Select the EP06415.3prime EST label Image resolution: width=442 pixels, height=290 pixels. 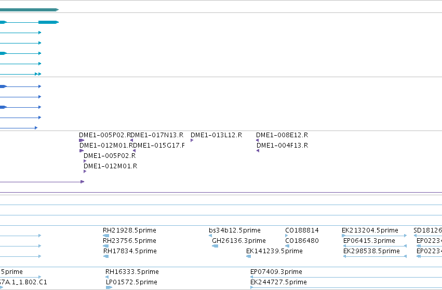[x=369, y=241]
